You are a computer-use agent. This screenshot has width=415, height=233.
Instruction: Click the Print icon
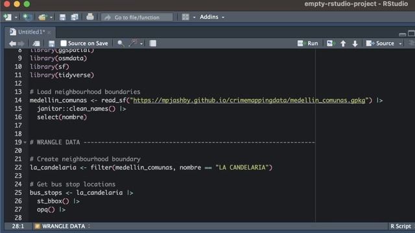(90, 17)
